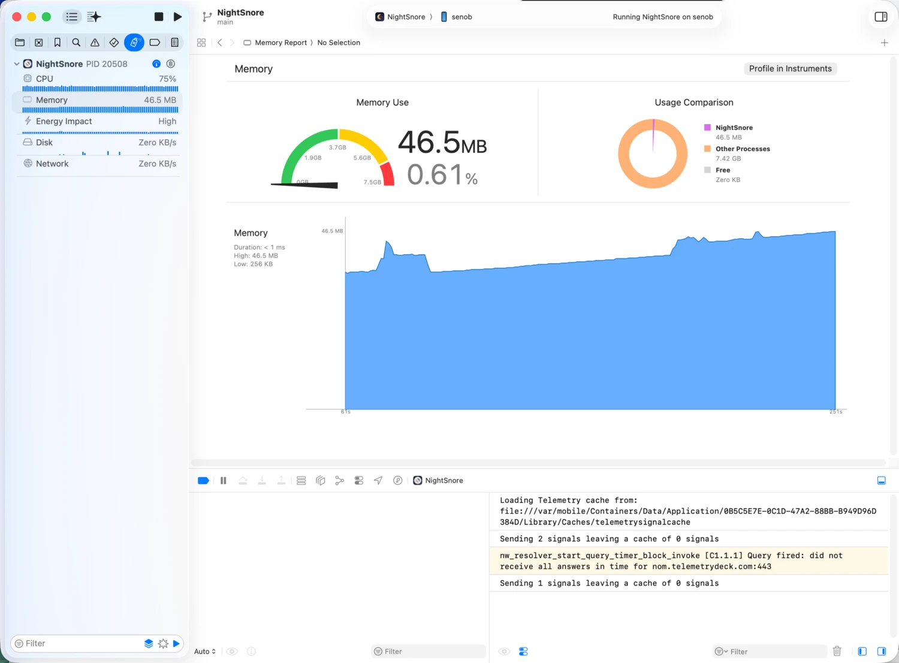
Task: Open the Source Control navigator tab
Action: coord(39,43)
